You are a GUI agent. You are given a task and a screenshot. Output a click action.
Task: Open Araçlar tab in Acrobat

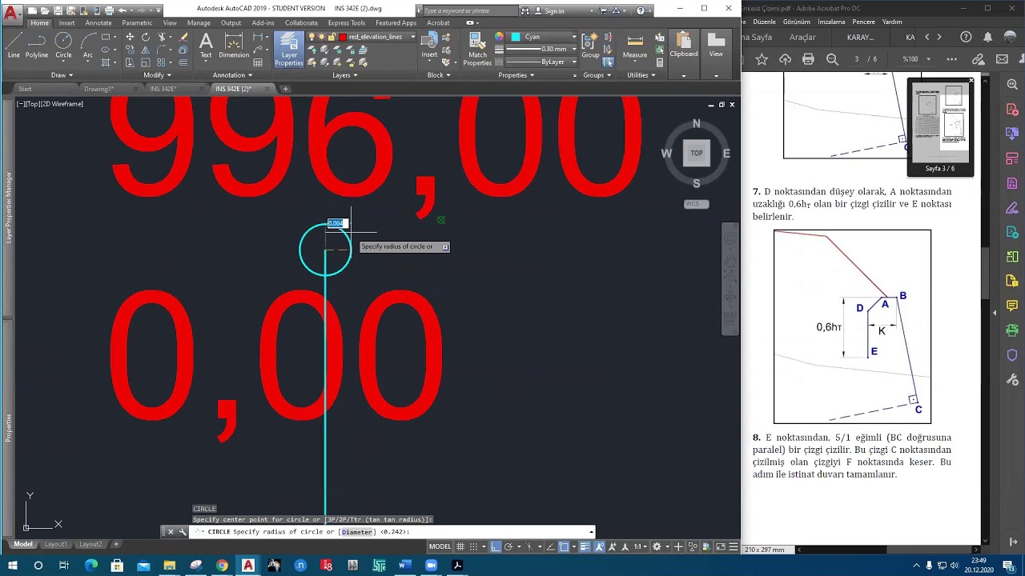click(802, 37)
